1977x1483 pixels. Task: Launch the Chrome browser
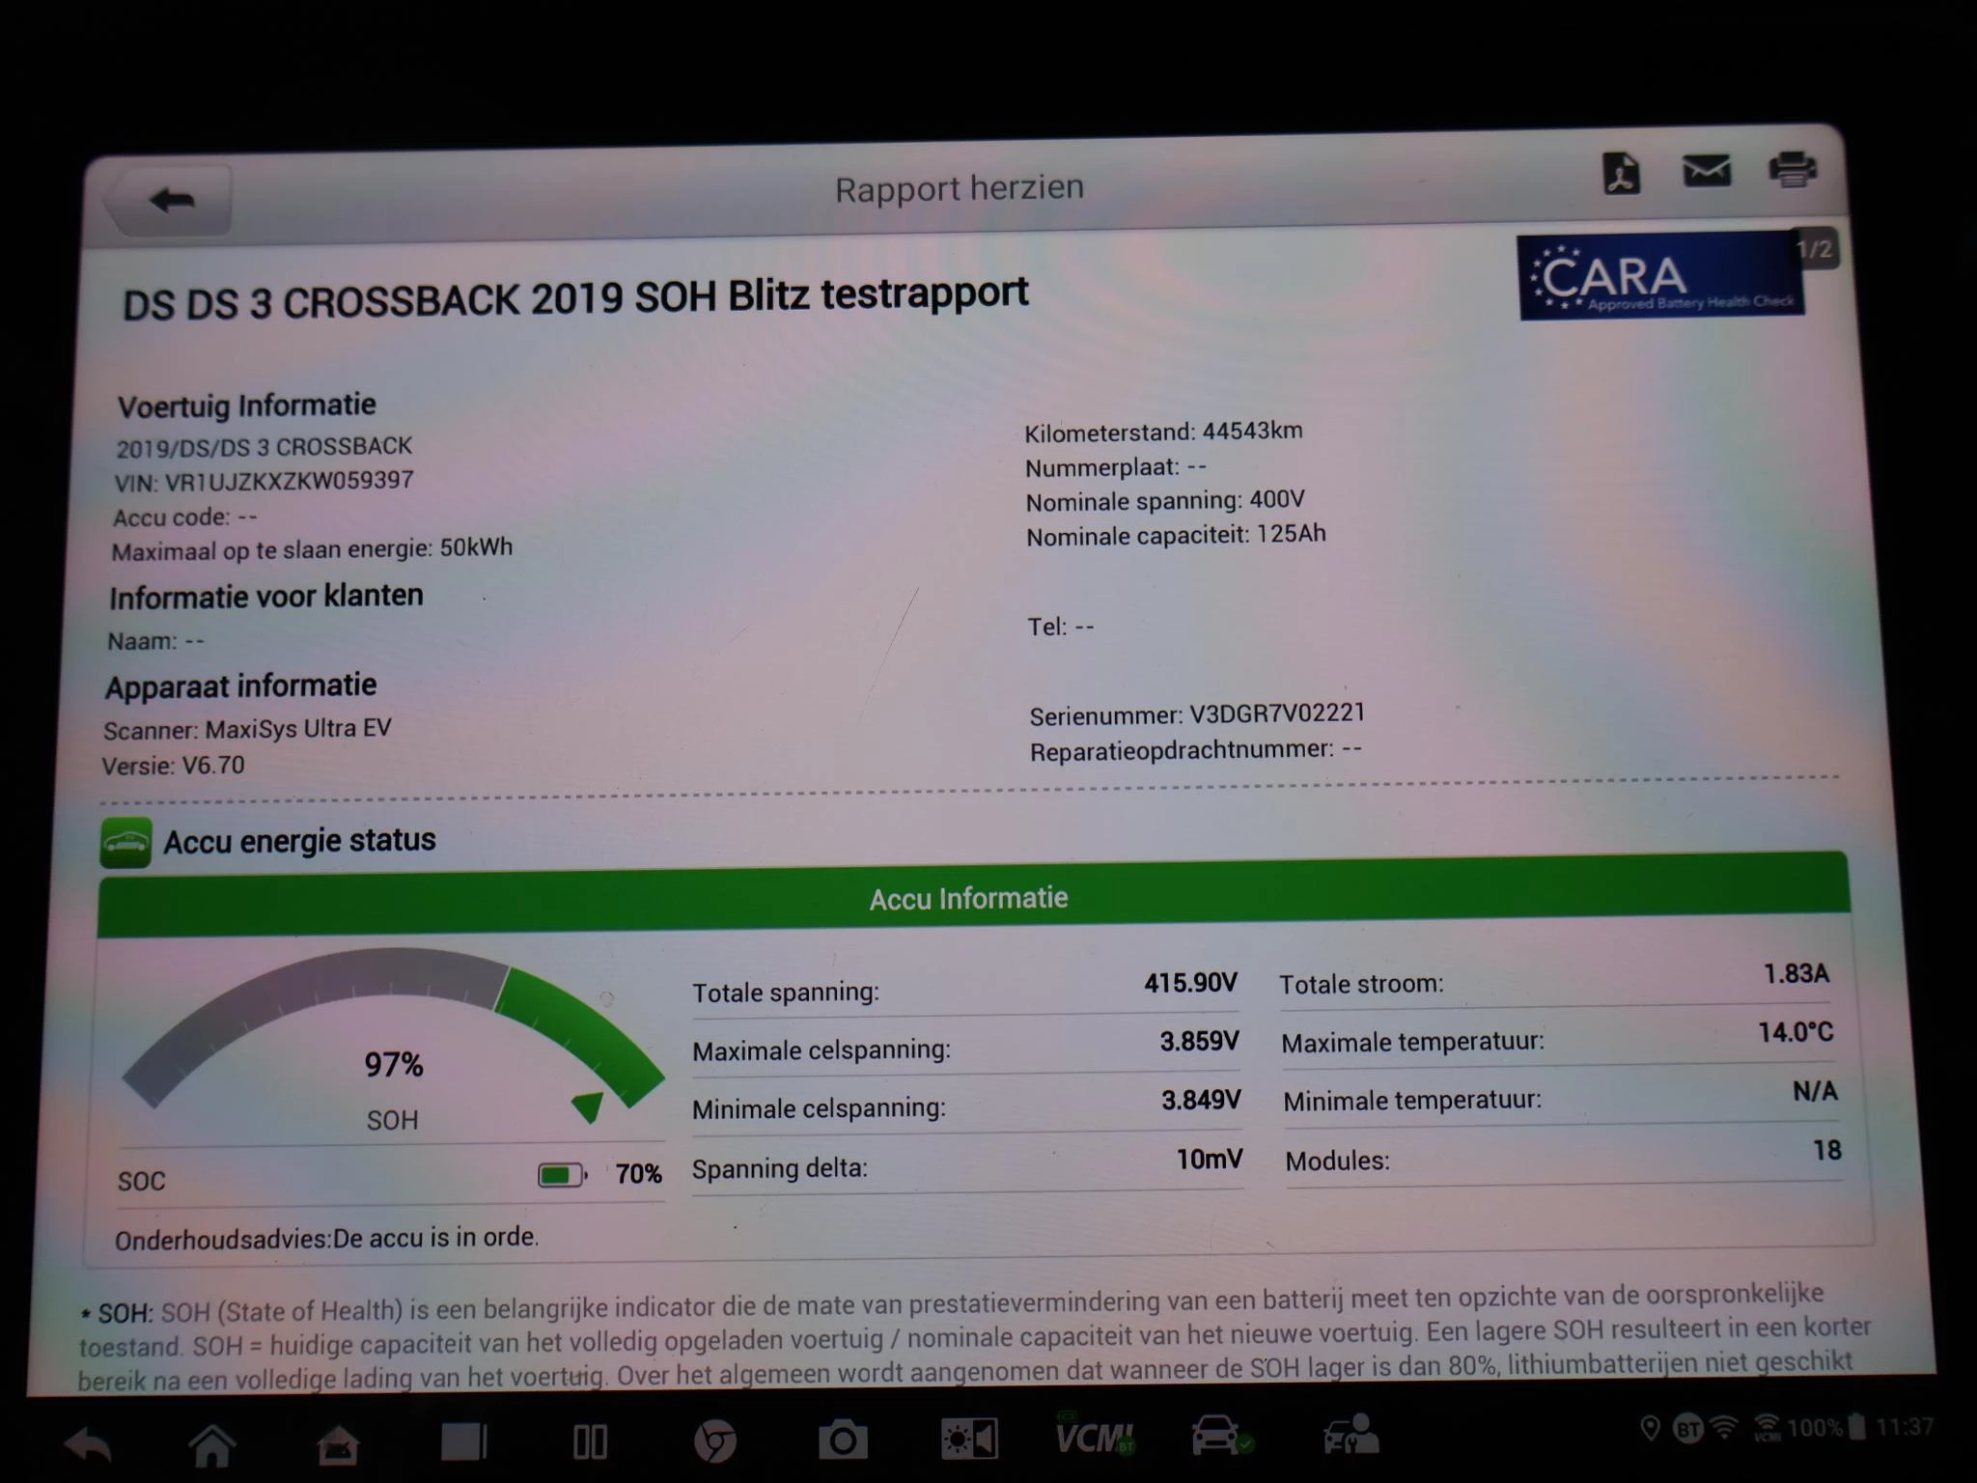[714, 1442]
